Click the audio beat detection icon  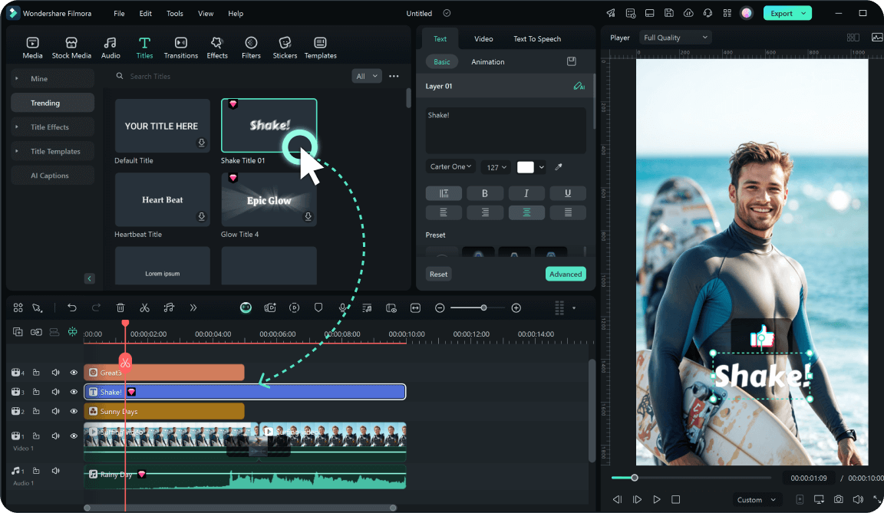click(x=169, y=307)
